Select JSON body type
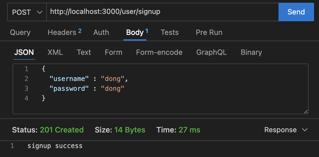 tap(24, 52)
